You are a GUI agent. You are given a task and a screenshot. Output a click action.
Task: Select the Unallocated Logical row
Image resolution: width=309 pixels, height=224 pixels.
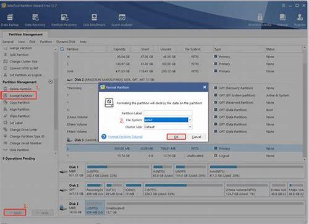tap(184, 156)
